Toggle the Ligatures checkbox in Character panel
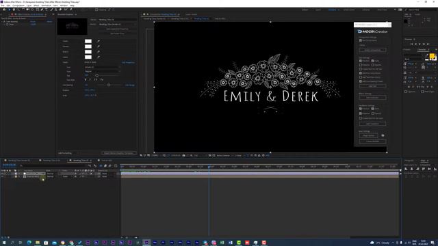The height and width of the screenshot is (246, 438). coord(406,92)
